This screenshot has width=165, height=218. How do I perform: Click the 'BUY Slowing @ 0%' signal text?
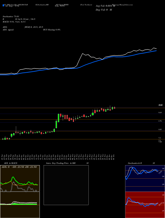coord(52,30)
